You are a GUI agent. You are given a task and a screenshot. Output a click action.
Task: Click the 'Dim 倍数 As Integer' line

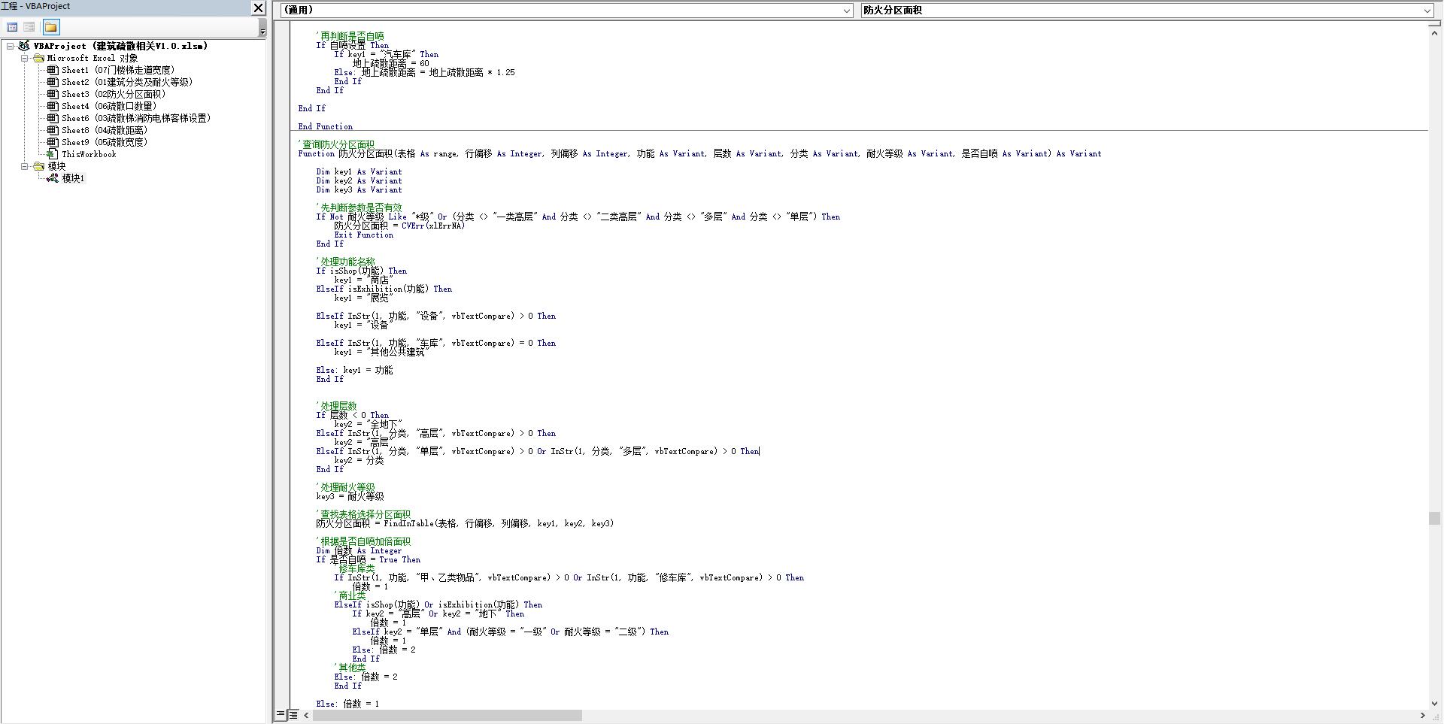(x=359, y=550)
